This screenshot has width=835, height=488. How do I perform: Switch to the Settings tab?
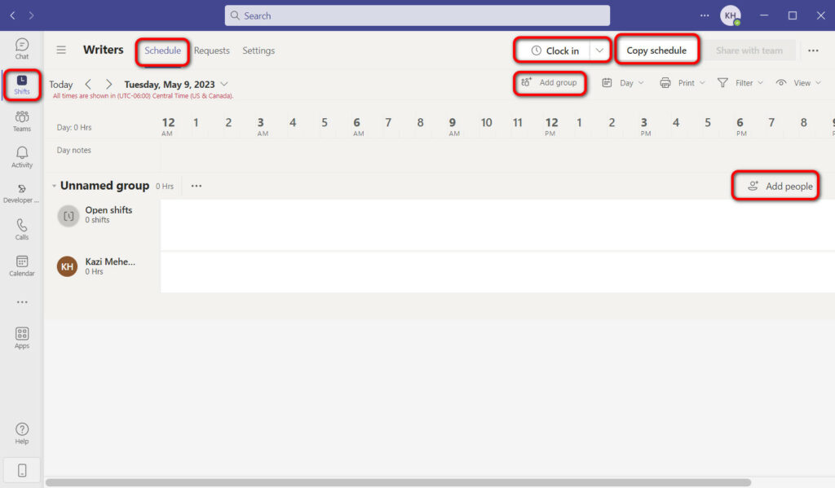(x=258, y=51)
